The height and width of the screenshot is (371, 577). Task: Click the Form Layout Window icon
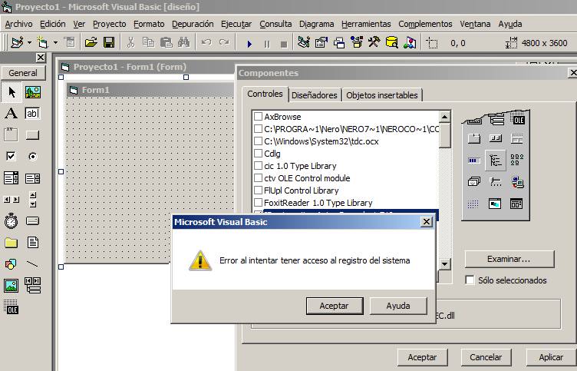[x=339, y=43]
